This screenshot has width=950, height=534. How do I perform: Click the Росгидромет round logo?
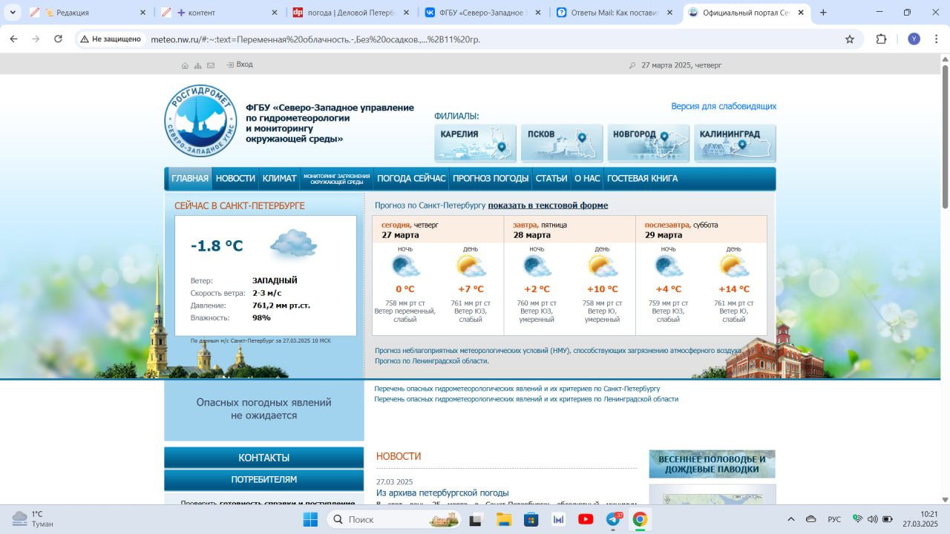[x=200, y=121]
